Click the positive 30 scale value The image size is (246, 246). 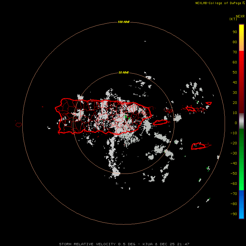point(235,93)
